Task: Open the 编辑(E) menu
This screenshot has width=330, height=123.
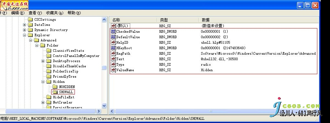Action: (18, 13)
